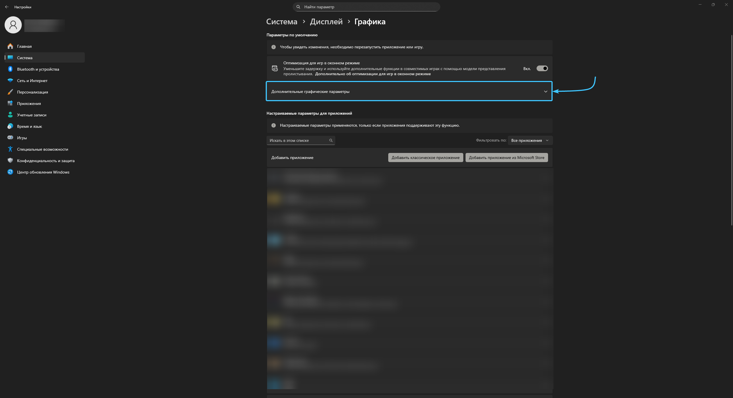Click the user profile avatar
The image size is (733, 398).
click(x=13, y=25)
